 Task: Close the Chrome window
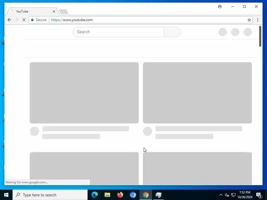(x=256, y=7)
